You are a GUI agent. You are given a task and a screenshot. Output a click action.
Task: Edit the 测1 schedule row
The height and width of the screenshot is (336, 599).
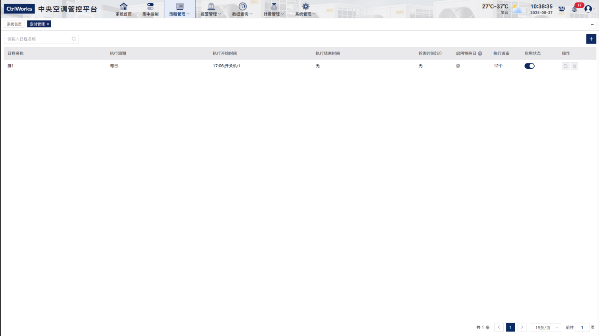[566, 66]
